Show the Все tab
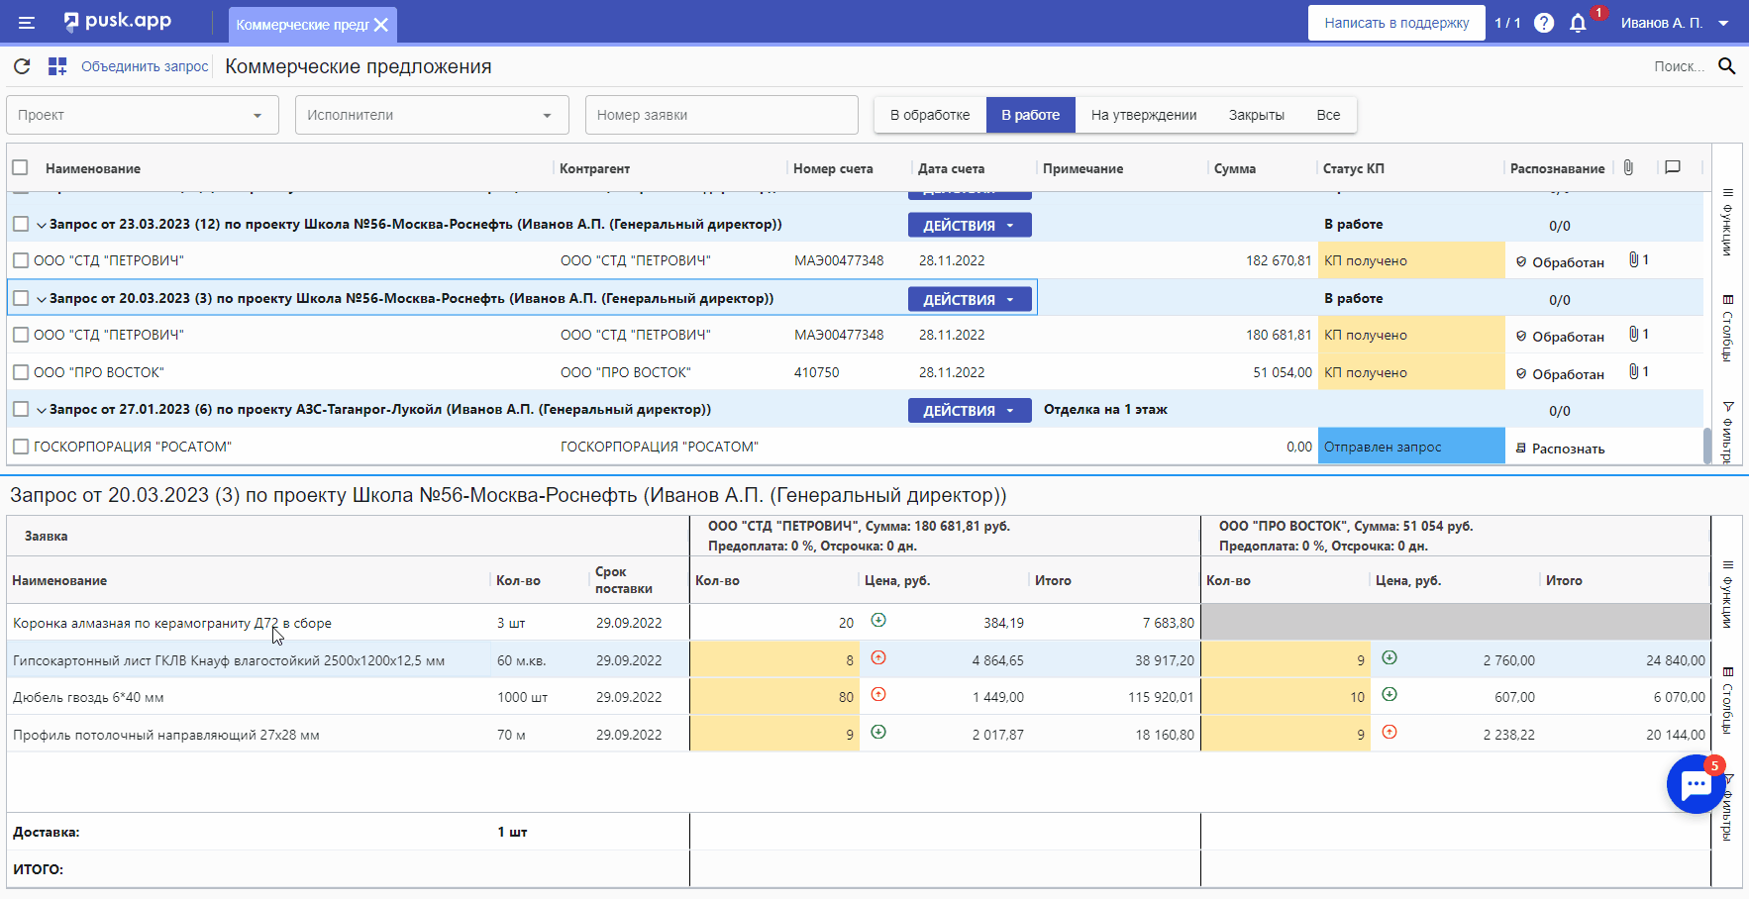This screenshot has height=899, width=1749. (x=1328, y=115)
